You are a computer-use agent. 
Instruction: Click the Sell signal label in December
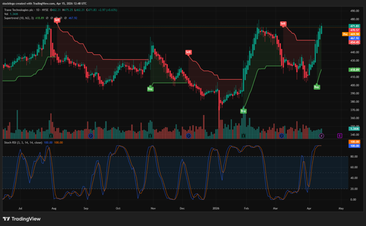[x=188, y=52]
